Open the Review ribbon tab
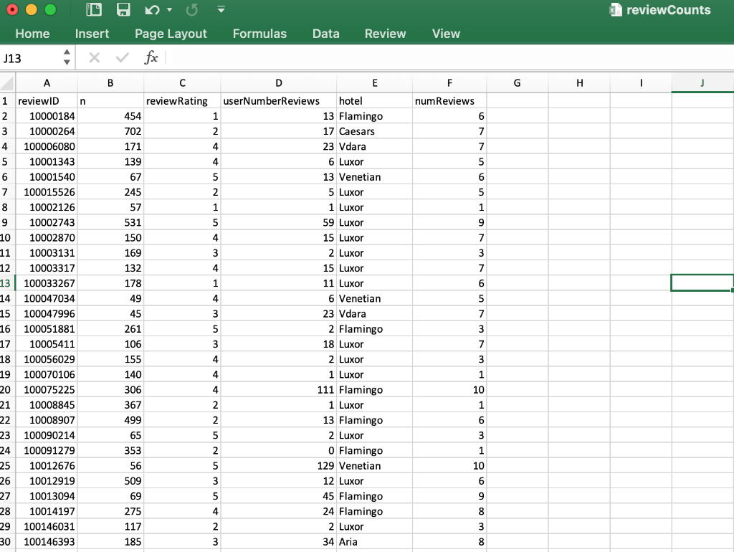Viewport: 734px width, 552px height. (x=385, y=34)
